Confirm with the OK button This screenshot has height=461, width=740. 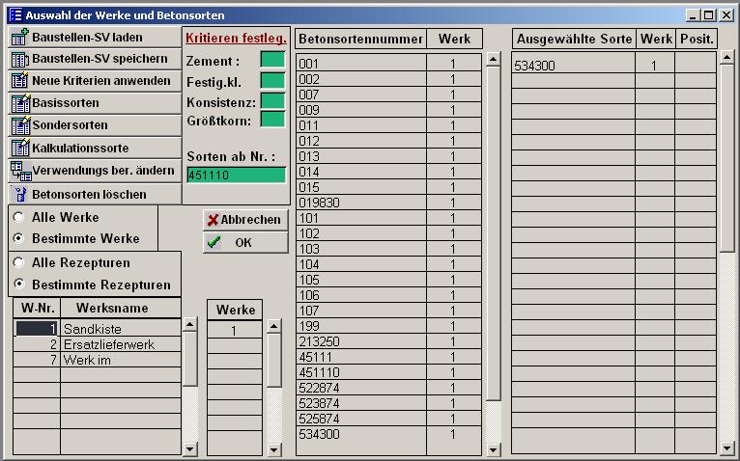[244, 242]
